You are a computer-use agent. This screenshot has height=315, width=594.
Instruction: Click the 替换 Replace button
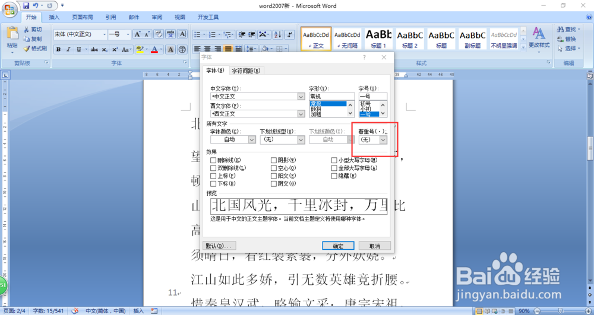tap(567, 39)
